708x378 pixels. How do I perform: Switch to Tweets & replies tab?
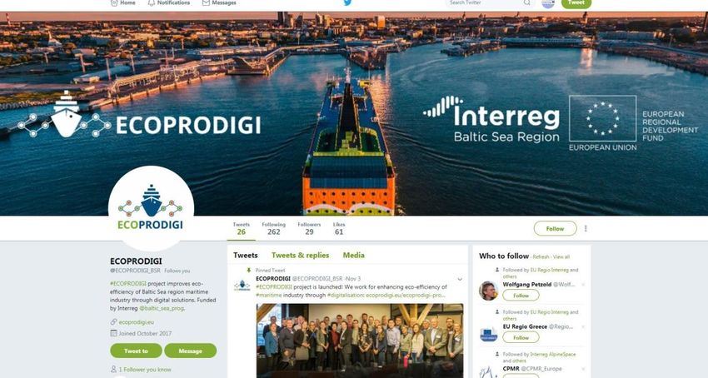300,255
